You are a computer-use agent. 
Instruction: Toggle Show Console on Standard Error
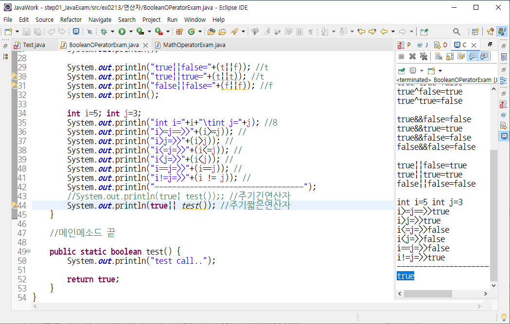[484, 56]
